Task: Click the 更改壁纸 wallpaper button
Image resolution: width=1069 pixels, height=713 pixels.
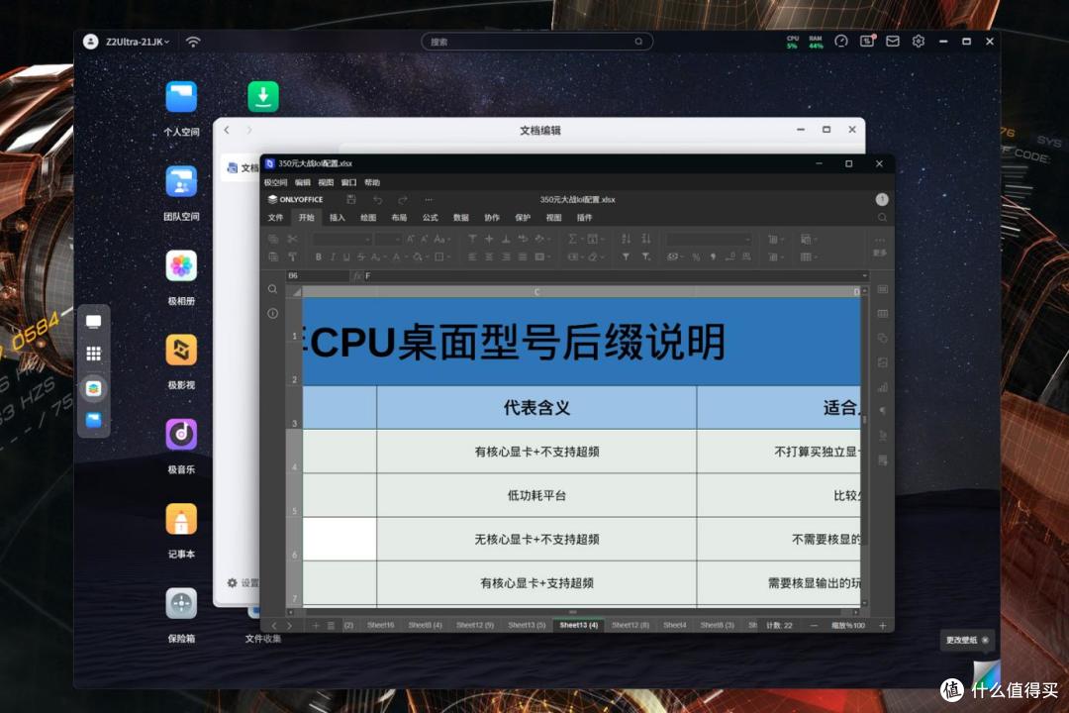Action: [967, 640]
